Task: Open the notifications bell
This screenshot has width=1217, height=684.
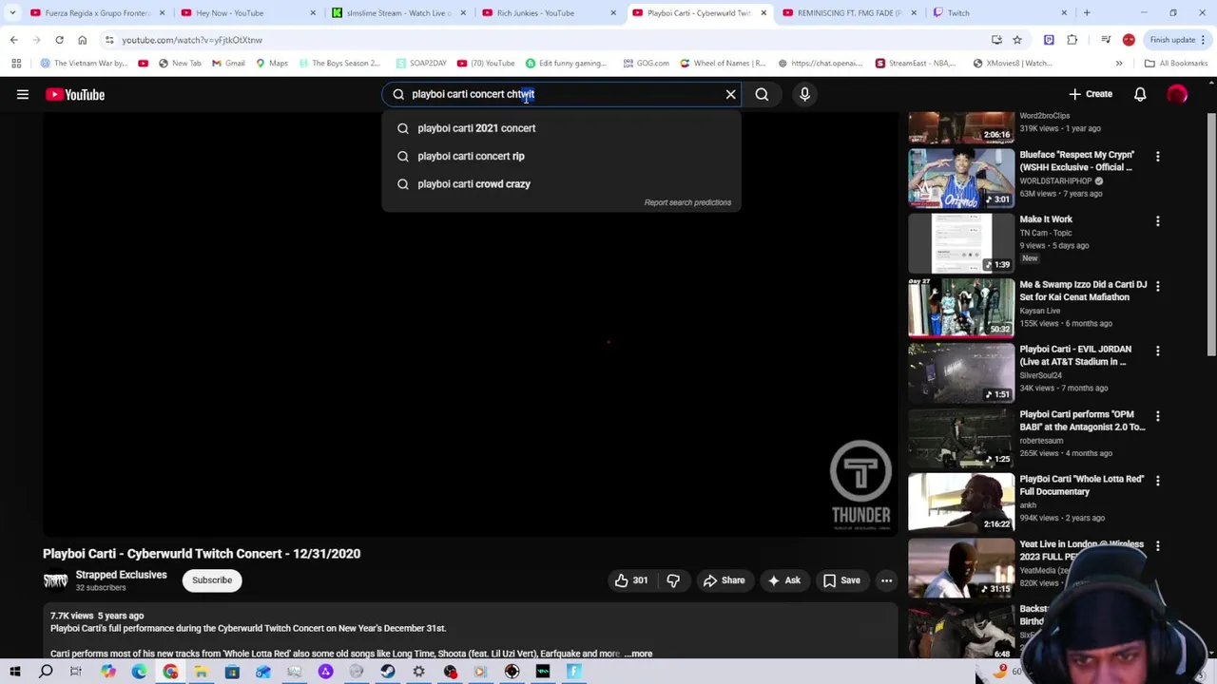Action: pos(1140,94)
